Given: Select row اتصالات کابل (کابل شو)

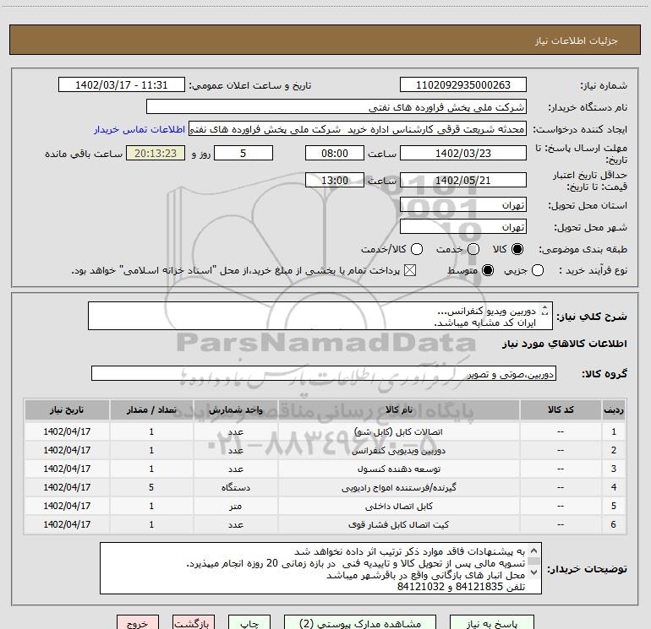Looking at the screenshot, I should pyautogui.click(x=325, y=431).
